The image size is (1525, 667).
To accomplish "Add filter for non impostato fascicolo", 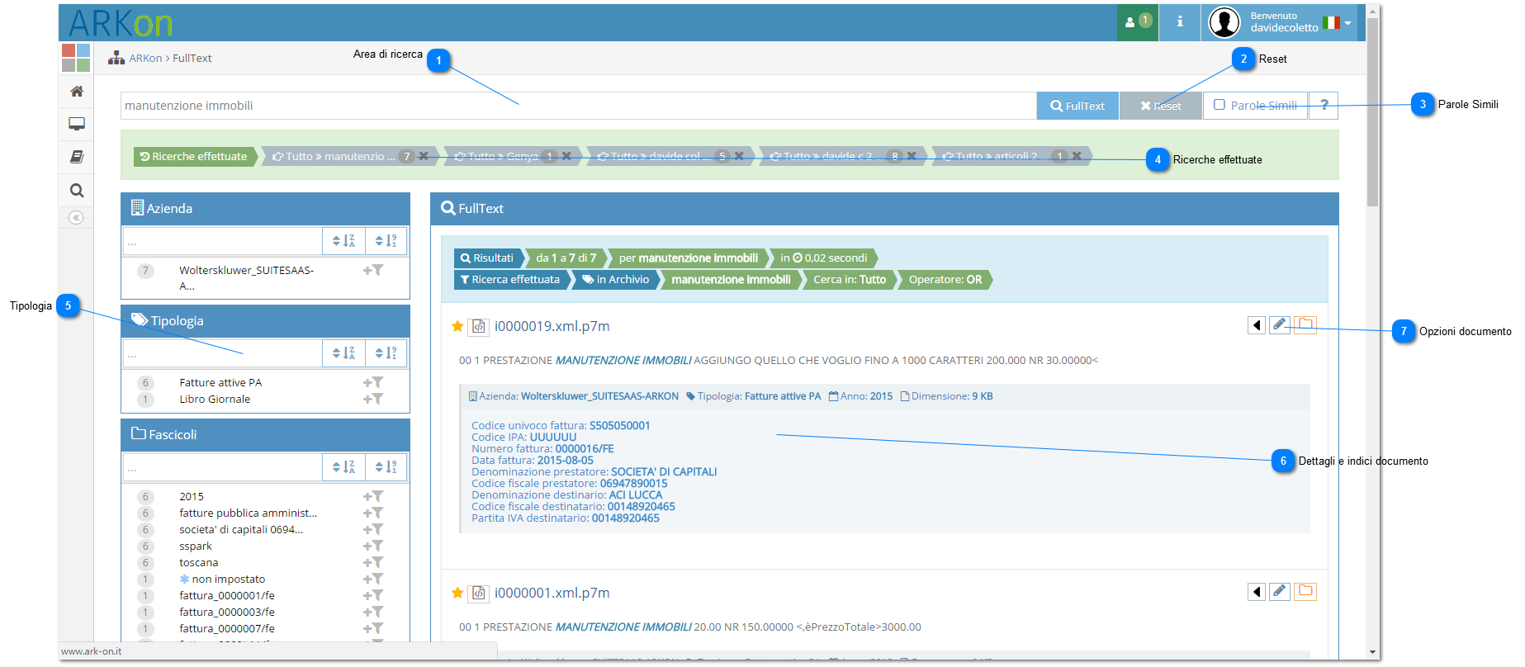I will click(373, 579).
